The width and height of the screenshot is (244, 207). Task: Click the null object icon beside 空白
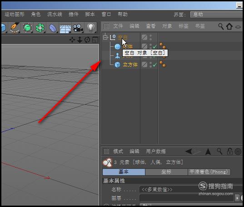113,37
